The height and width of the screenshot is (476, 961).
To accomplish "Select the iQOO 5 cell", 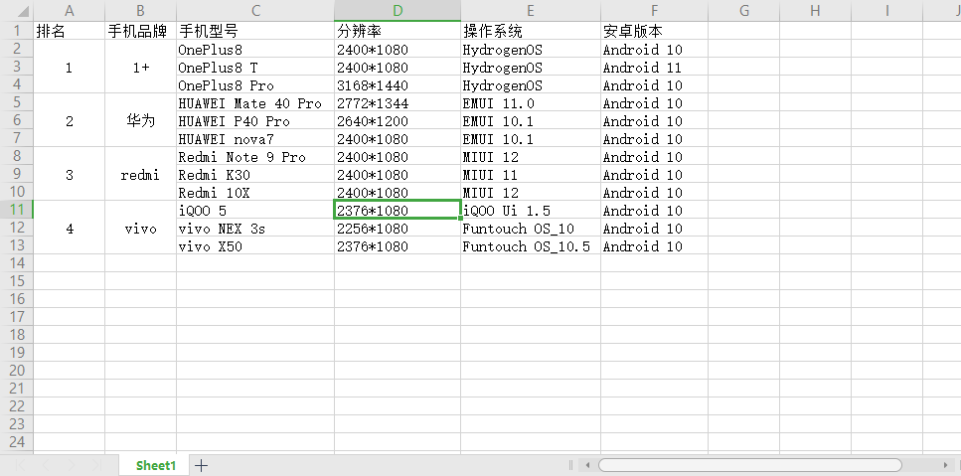I will [x=255, y=210].
